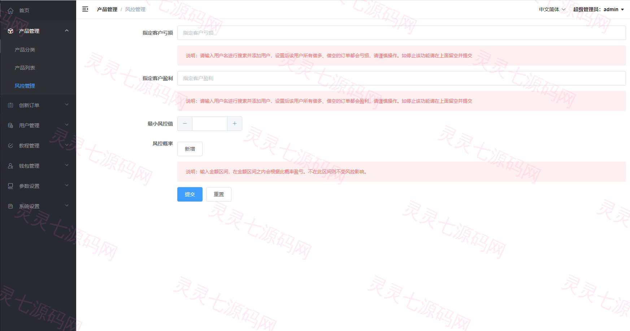Click the 用户管理 menu label
Image resolution: width=630 pixels, height=331 pixels.
(x=29, y=125)
